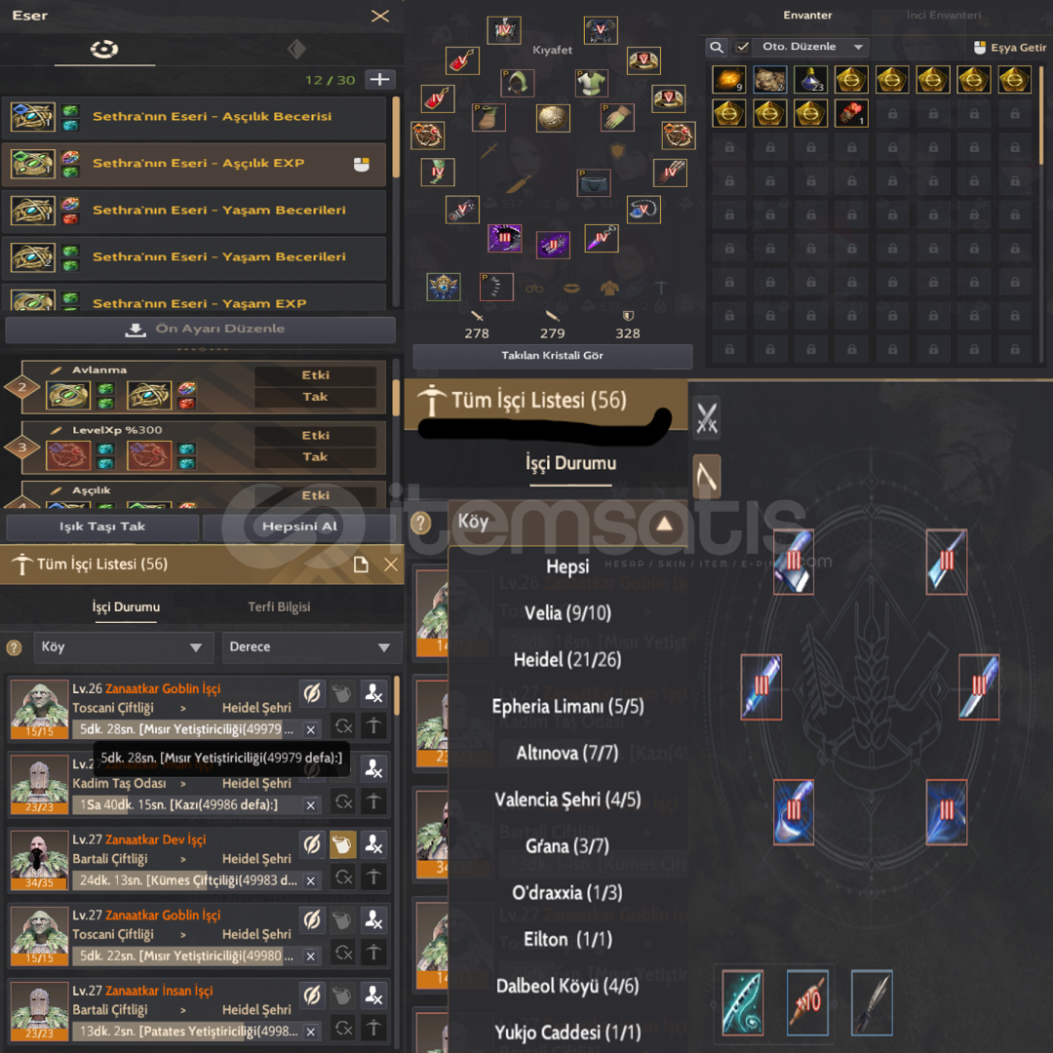Click Eşya Getir mouse icon

pos(980,47)
